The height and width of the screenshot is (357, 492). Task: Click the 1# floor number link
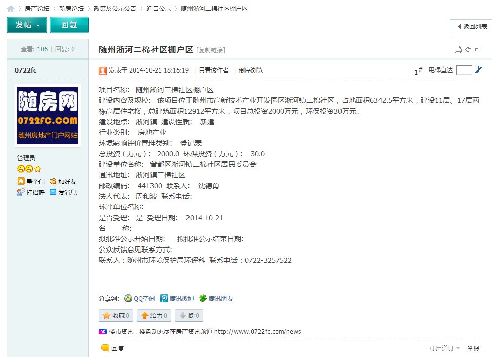pos(418,71)
